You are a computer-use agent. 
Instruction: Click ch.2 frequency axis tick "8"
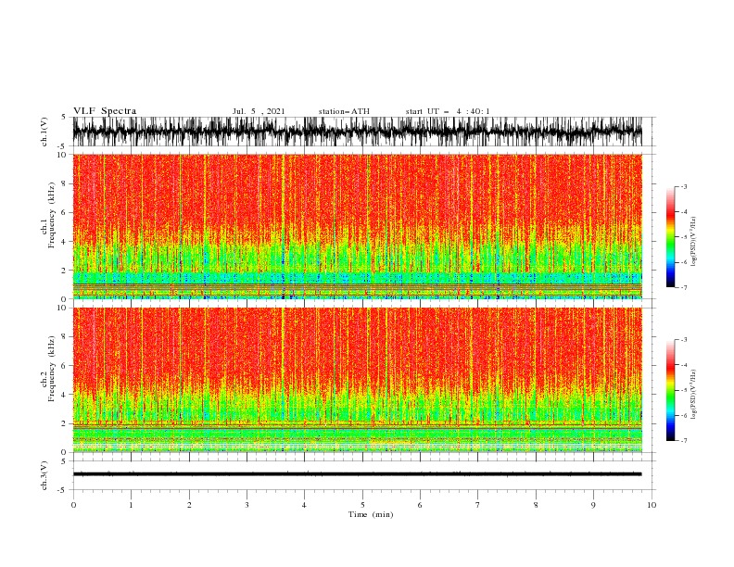coord(65,336)
